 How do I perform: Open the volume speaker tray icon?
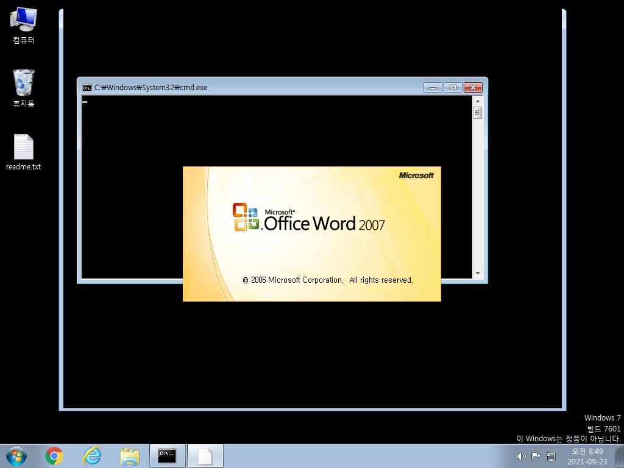point(521,456)
